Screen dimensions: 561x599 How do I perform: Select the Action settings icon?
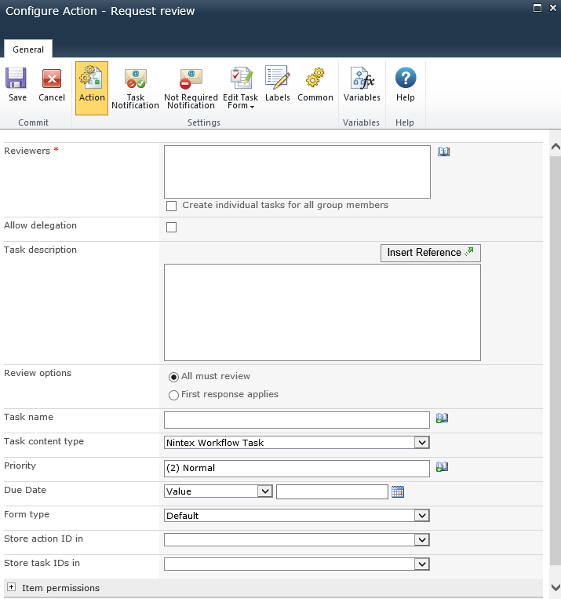pyautogui.click(x=92, y=88)
